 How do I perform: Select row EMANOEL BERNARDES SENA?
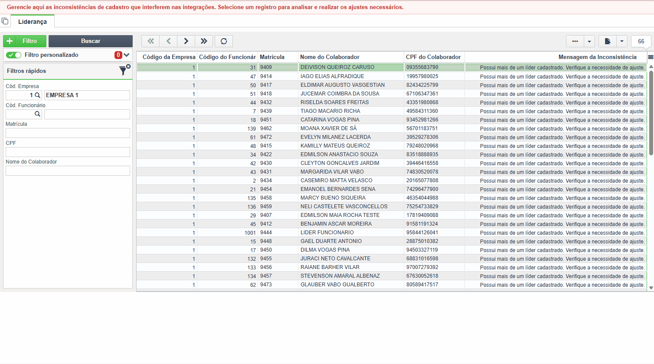point(392,189)
